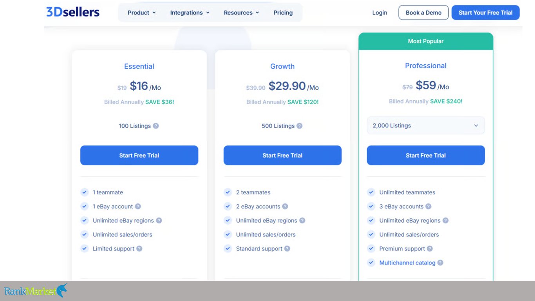Click help icon beside Multichannel catalog
This screenshot has height=301, width=535.
point(441,263)
